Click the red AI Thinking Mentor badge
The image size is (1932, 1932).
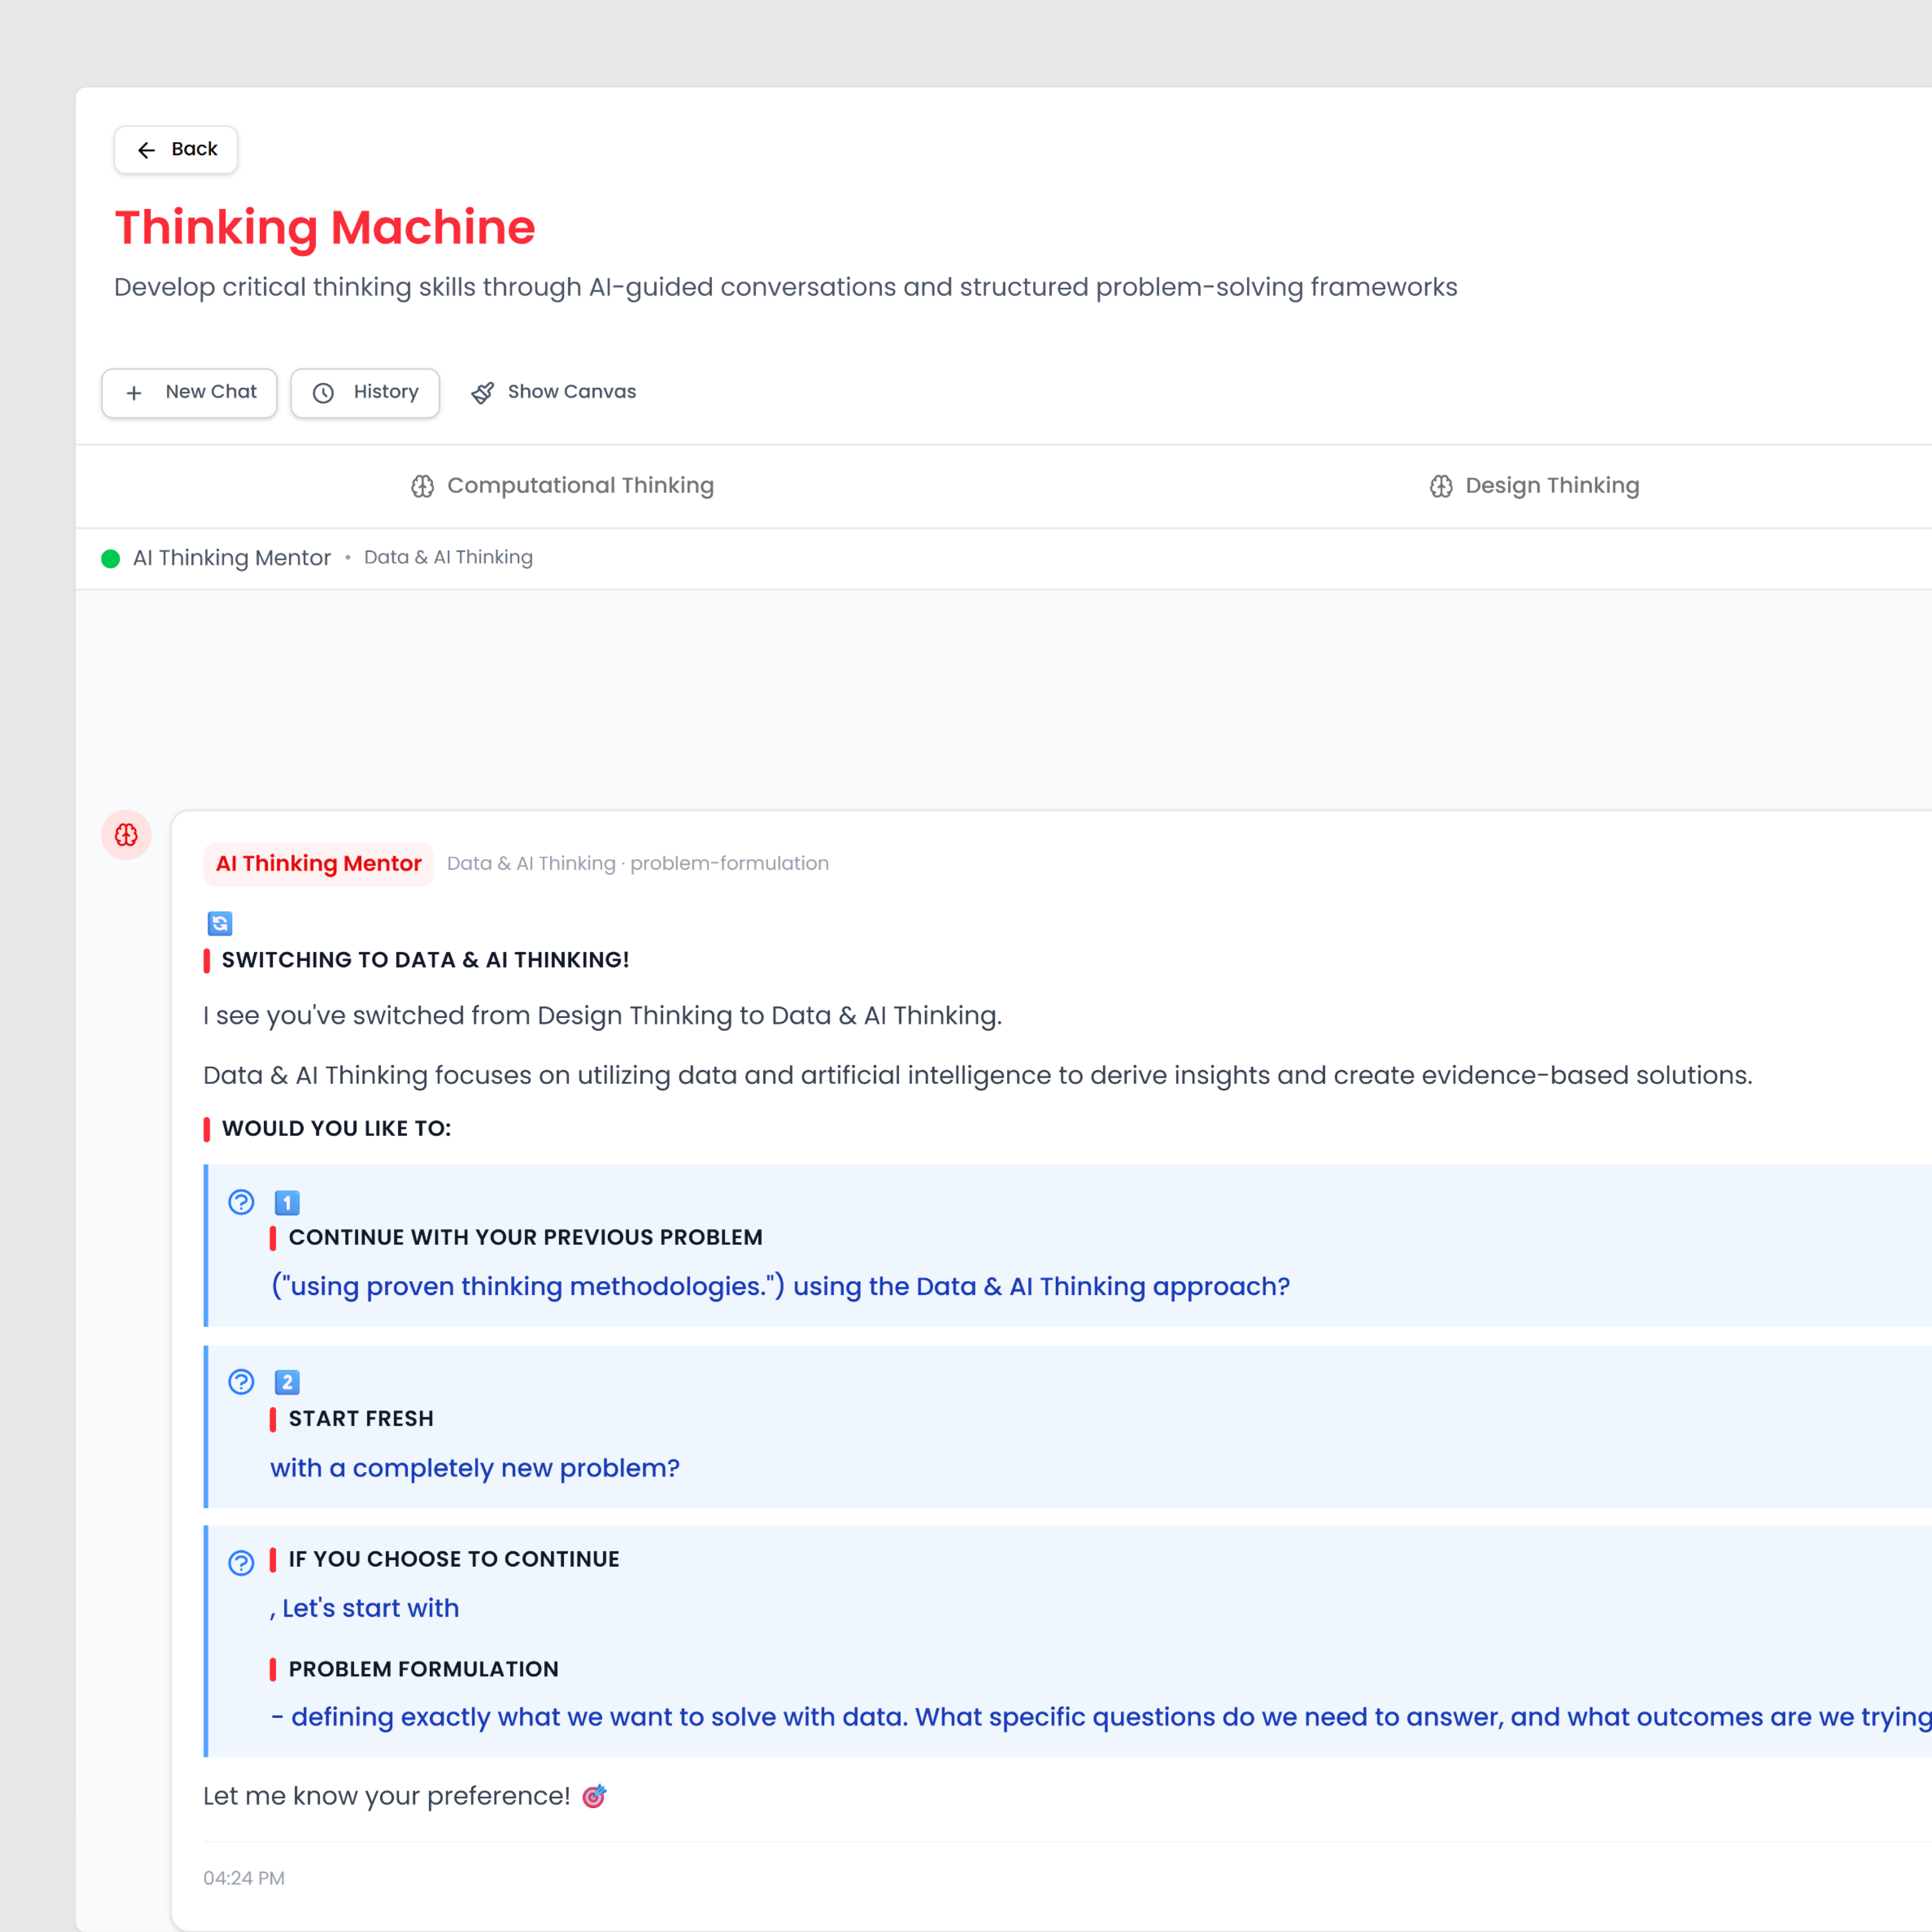318,864
